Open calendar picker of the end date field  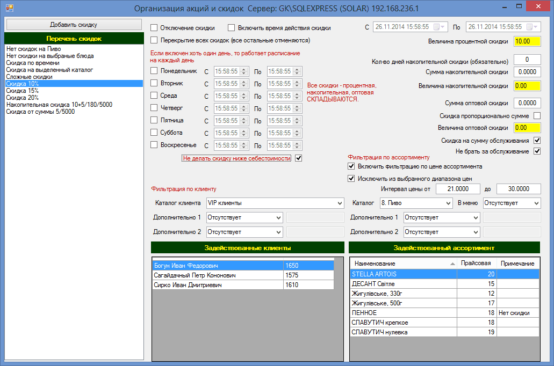click(x=532, y=27)
